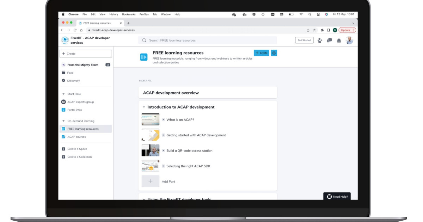The image size is (423, 222).
Task: Click the Get Started button
Action: tap(304, 40)
